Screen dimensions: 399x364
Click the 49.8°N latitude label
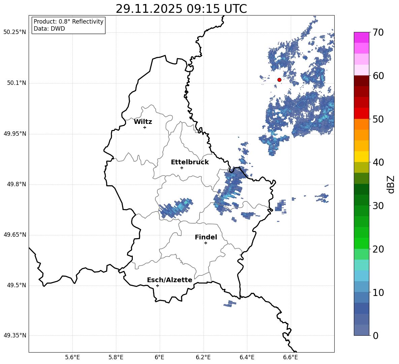tap(17, 184)
